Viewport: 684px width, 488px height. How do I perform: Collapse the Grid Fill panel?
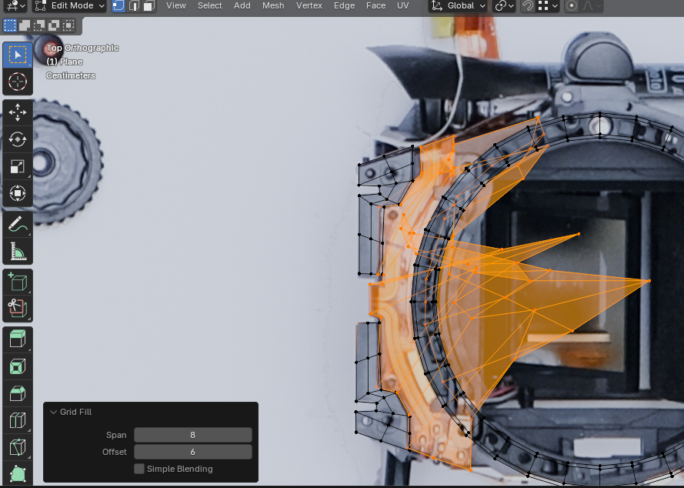click(x=53, y=413)
